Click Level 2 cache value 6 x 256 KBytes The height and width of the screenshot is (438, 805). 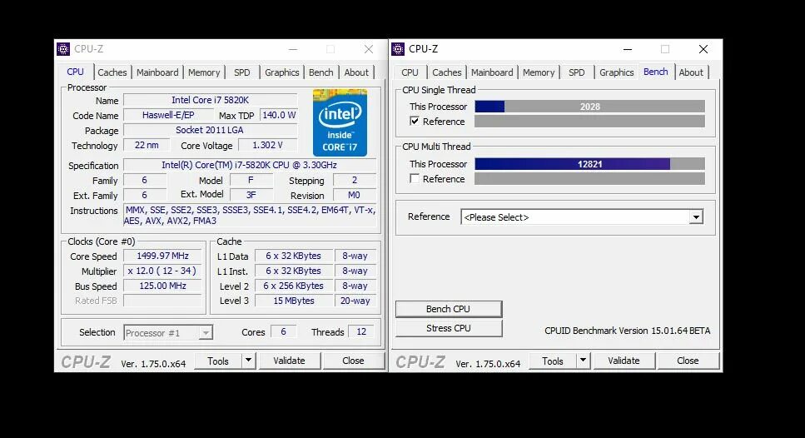pyautogui.click(x=294, y=286)
